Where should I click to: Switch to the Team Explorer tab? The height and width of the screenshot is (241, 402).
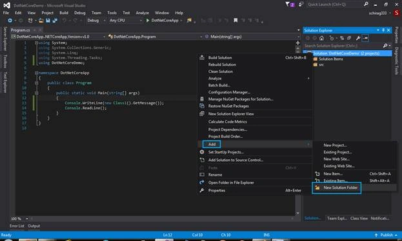pyautogui.click(x=337, y=218)
